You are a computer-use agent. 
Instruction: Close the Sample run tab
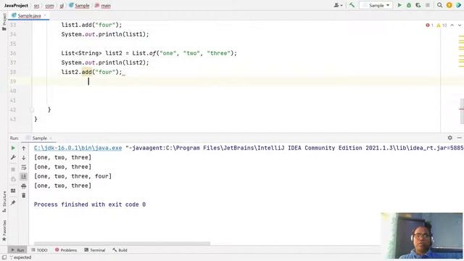point(51,138)
